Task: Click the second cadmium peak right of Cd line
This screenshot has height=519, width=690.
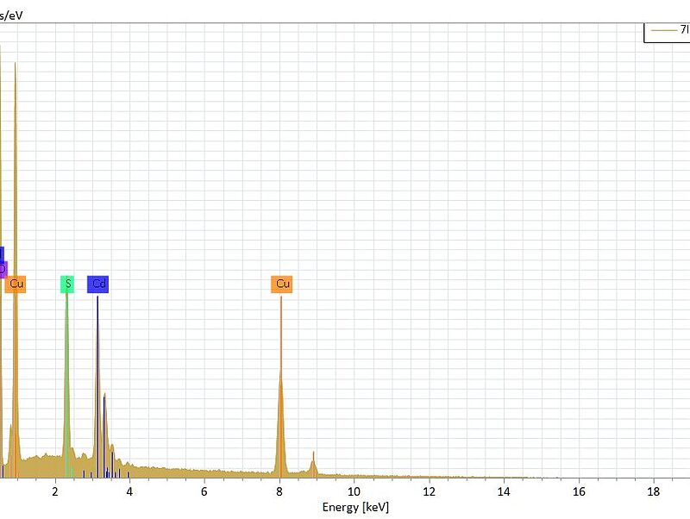Action: pos(105,397)
